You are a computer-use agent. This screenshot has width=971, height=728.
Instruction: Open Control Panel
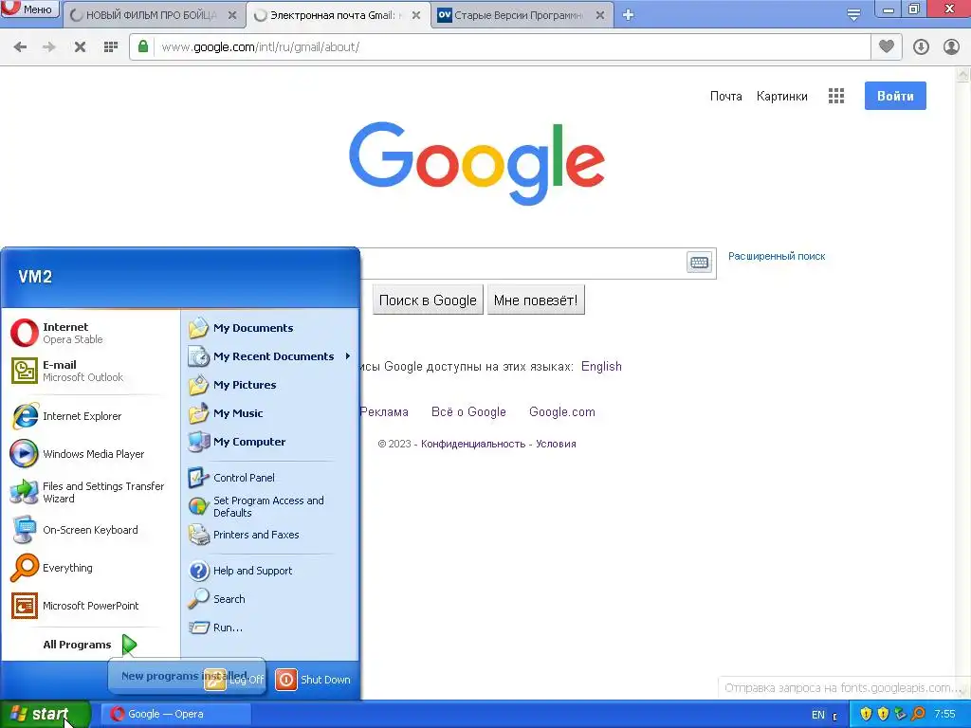[x=270, y=478]
